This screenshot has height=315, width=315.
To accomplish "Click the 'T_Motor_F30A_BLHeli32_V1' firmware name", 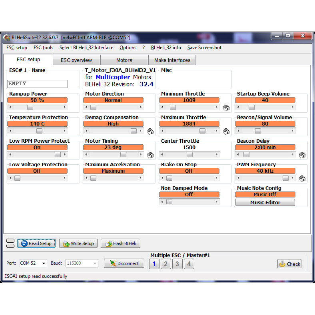I will coord(120,70).
